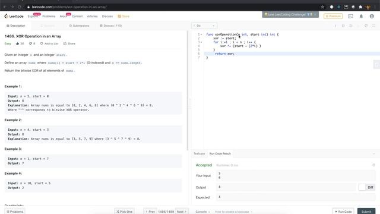Click the Your input field
The image size is (380, 214).
(296, 175)
